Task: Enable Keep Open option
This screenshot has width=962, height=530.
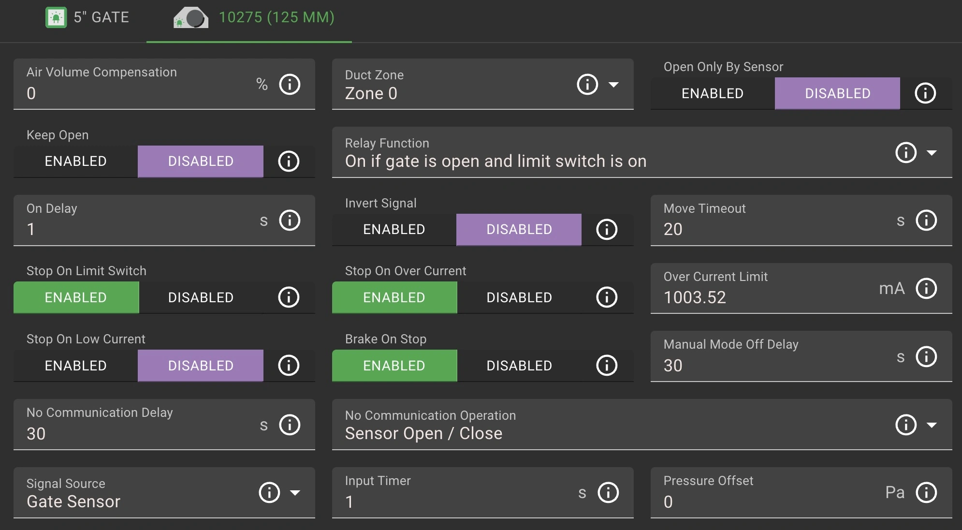Action: click(x=76, y=161)
